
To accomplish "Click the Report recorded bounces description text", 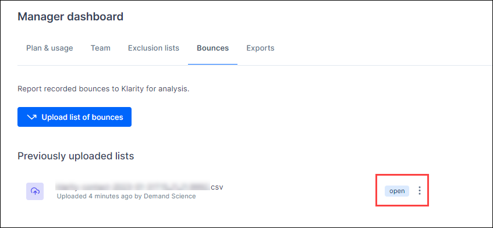I will point(104,89).
